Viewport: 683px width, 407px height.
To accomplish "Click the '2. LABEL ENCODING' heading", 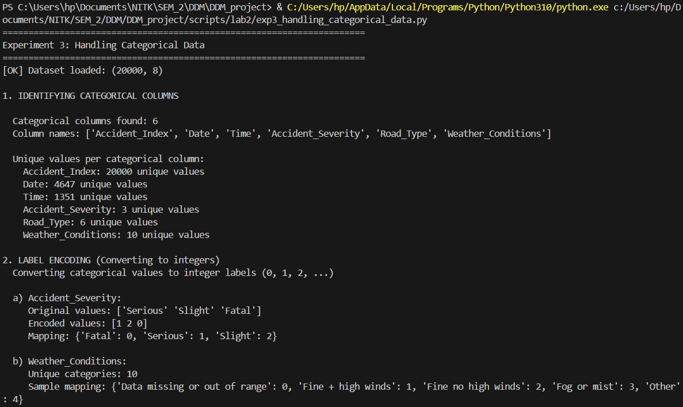I will [111, 260].
